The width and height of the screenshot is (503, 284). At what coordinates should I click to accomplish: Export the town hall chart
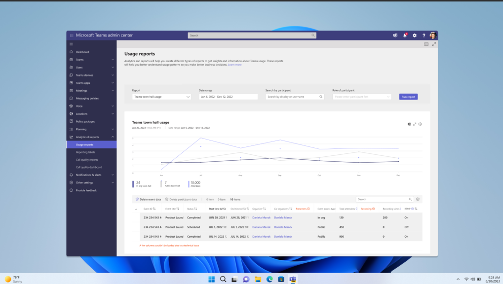[x=409, y=124]
